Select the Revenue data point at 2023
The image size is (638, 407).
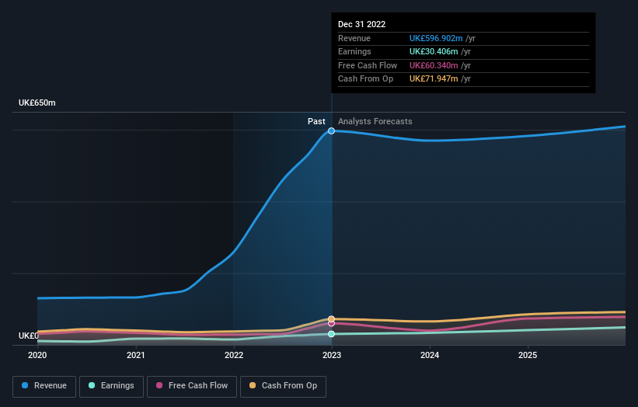(x=332, y=131)
